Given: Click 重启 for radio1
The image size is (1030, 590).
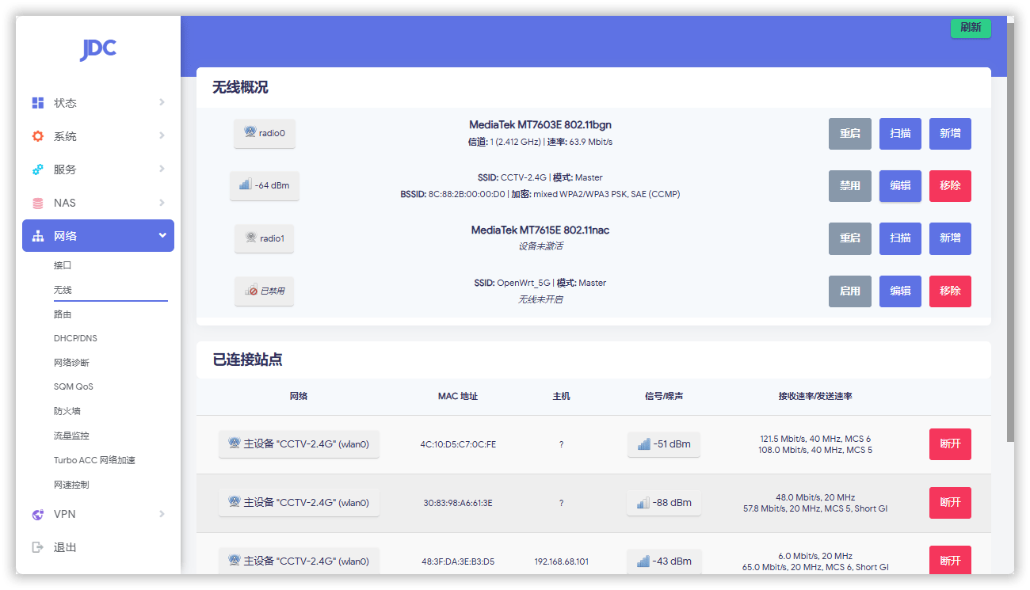Looking at the screenshot, I should coord(850,238).
